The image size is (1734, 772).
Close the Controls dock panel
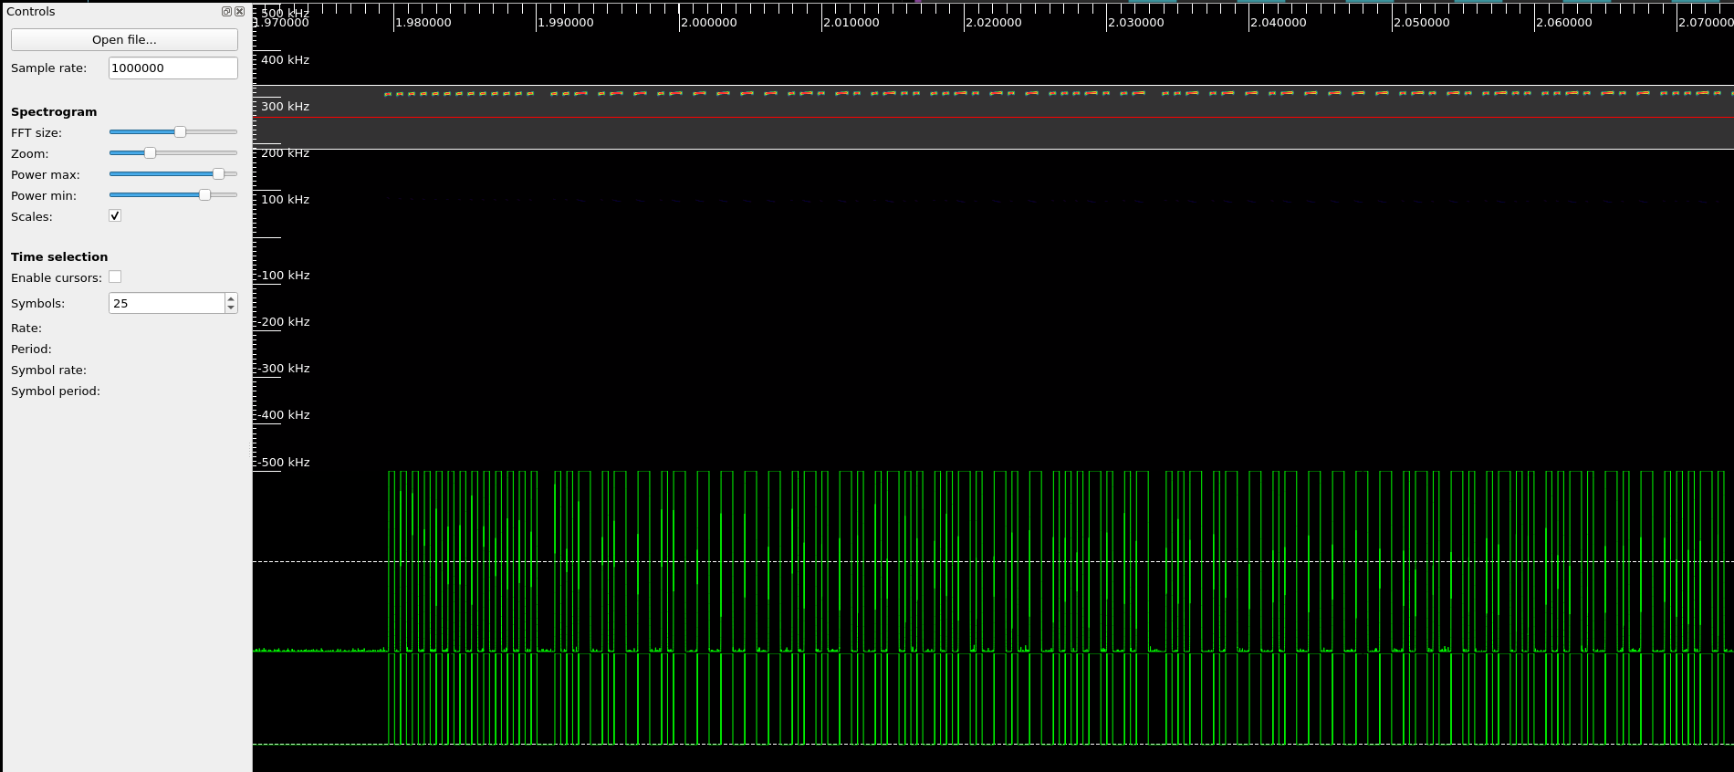tap(239, 12)
